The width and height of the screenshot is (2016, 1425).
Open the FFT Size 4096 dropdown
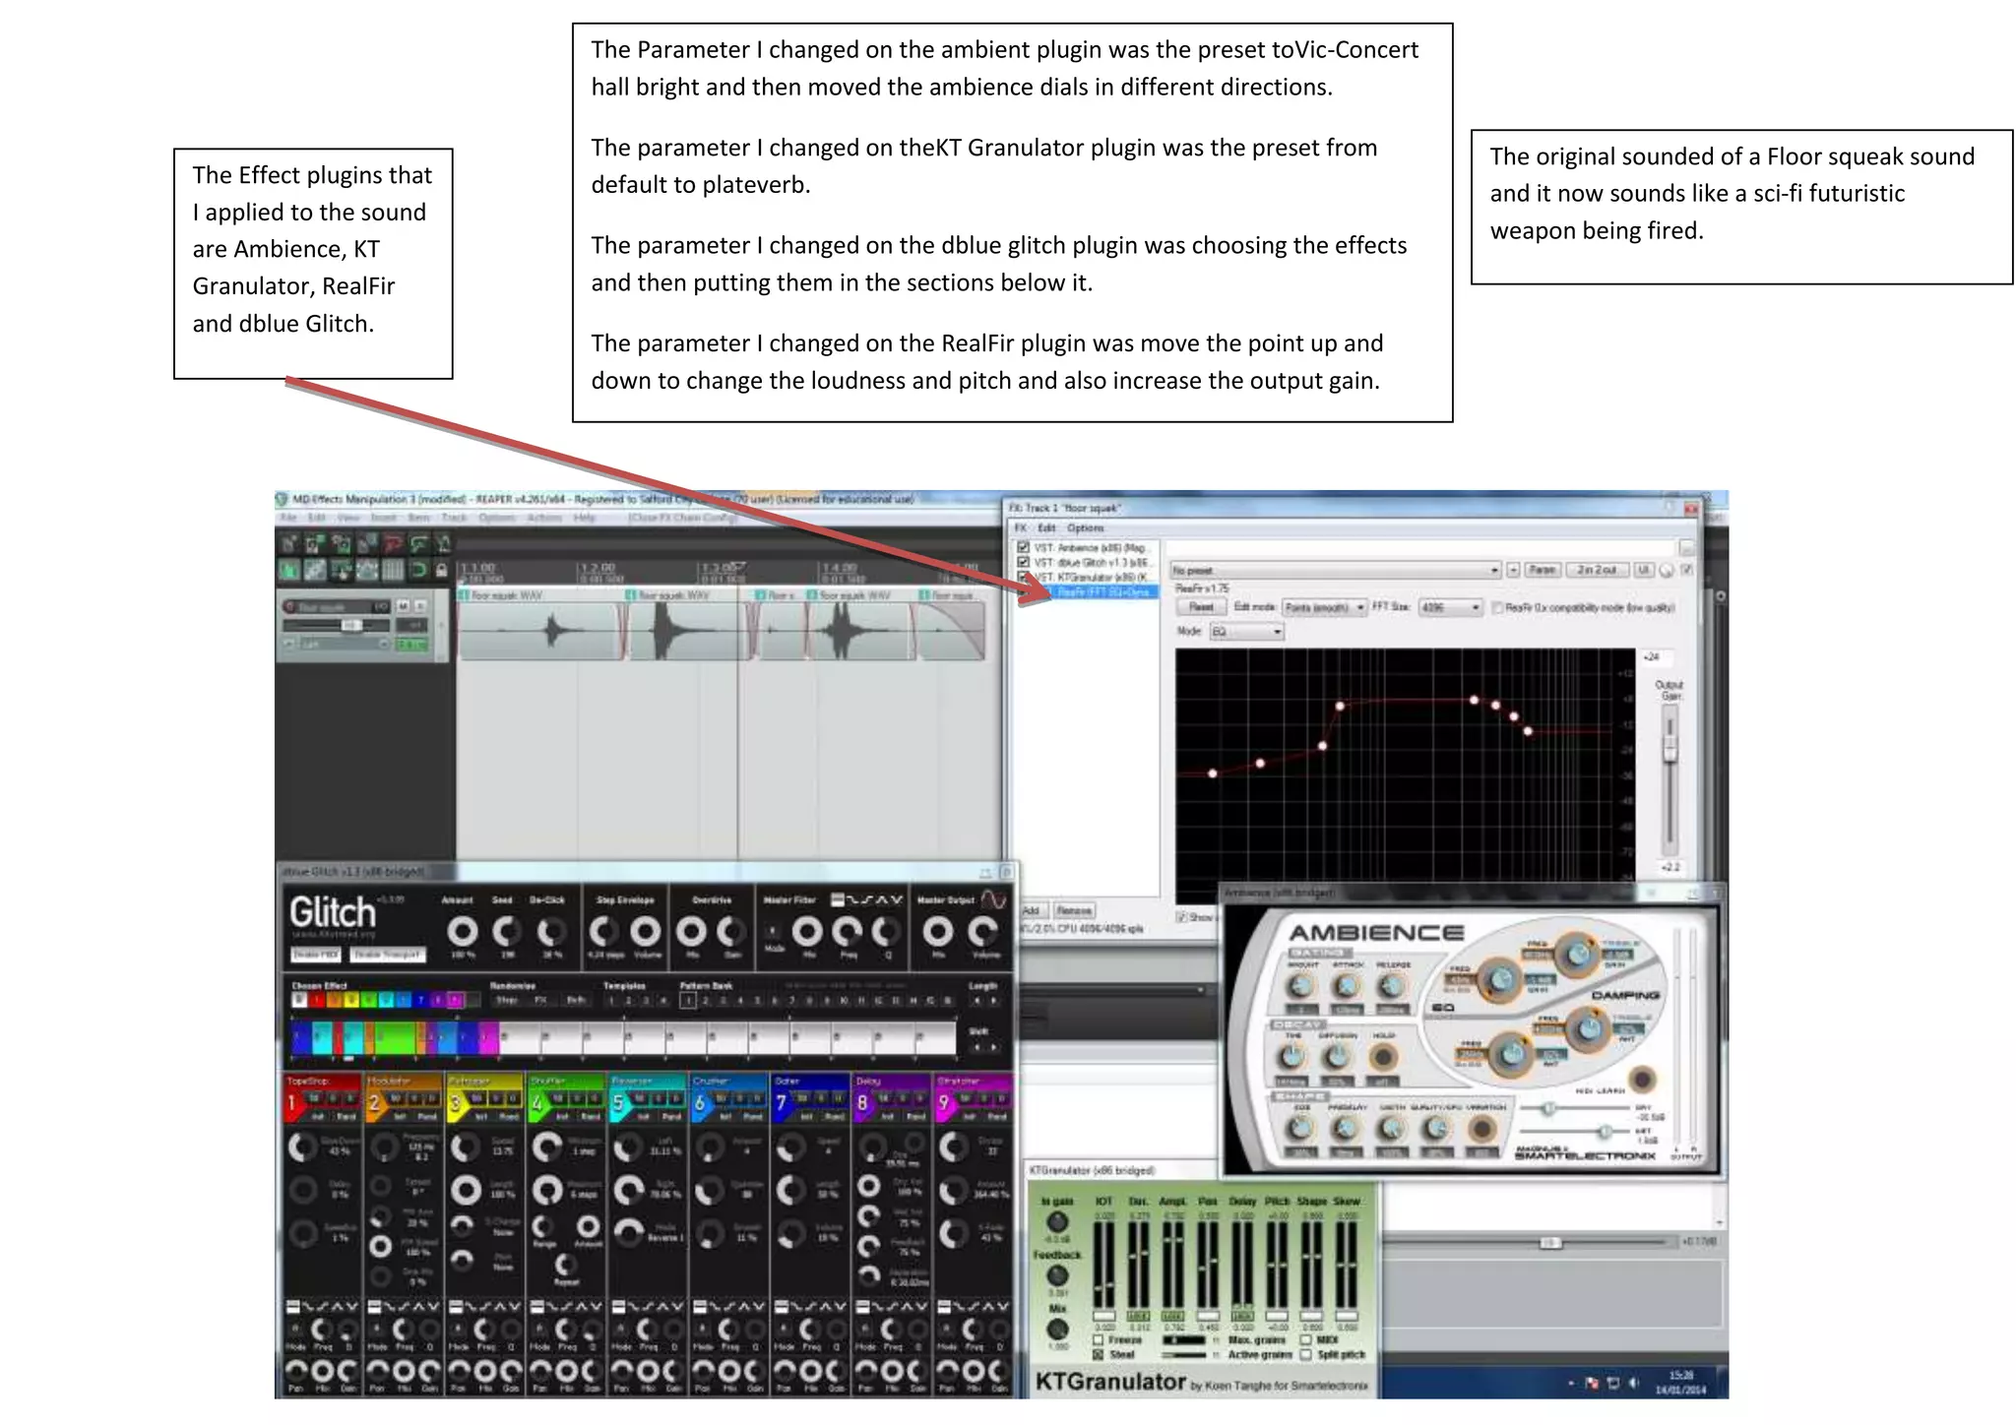tap(1451, 608)
